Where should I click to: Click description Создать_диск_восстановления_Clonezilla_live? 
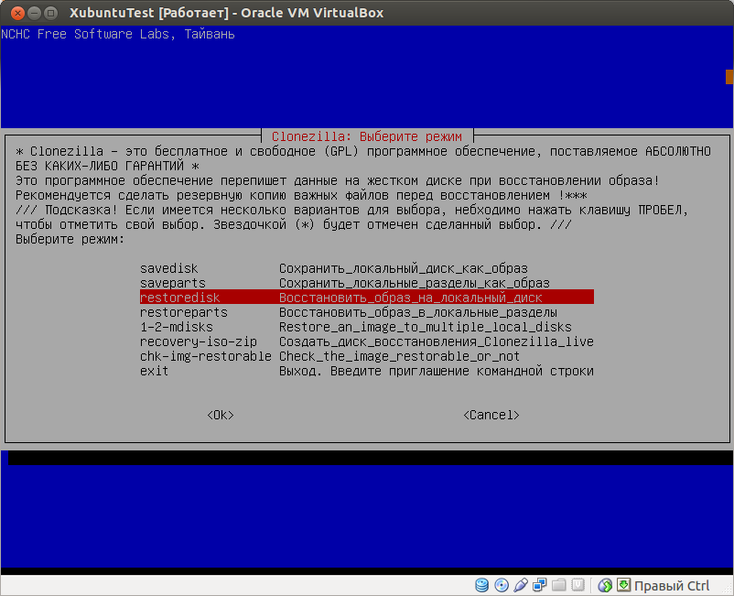437,341
